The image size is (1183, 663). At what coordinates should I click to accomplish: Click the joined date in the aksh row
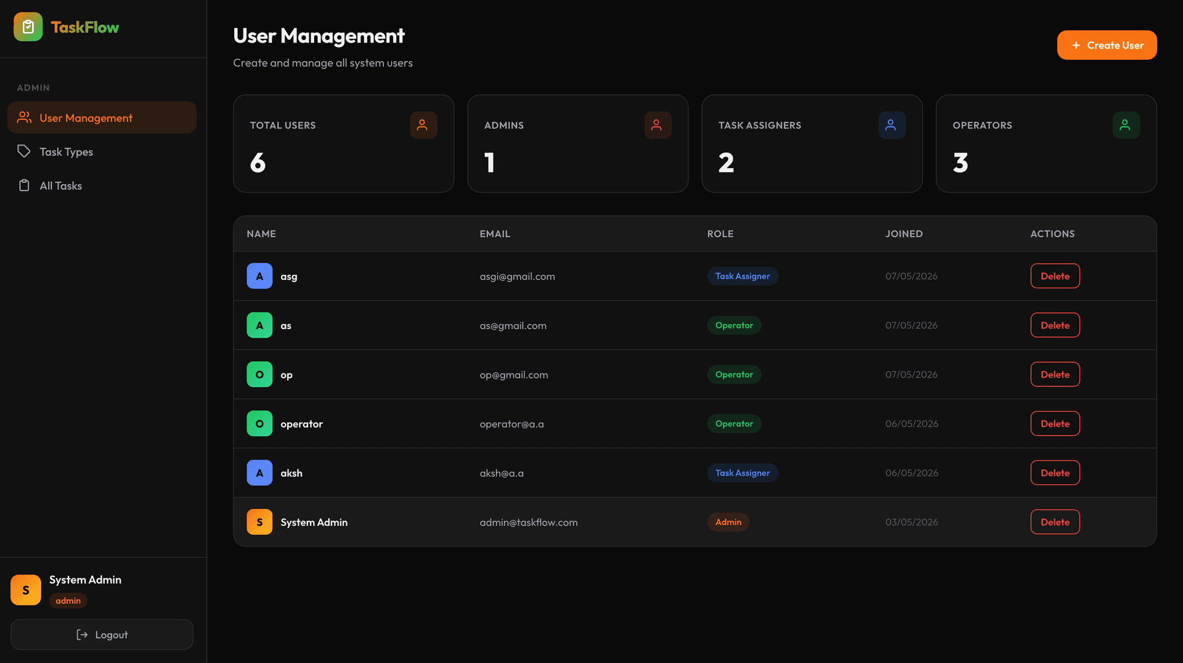pyautogui.click(x=911, y=473)
